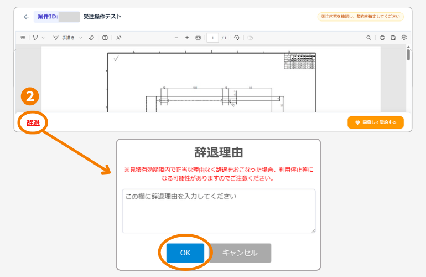Click into the 辞退理由 text area

tap(219, 211)
